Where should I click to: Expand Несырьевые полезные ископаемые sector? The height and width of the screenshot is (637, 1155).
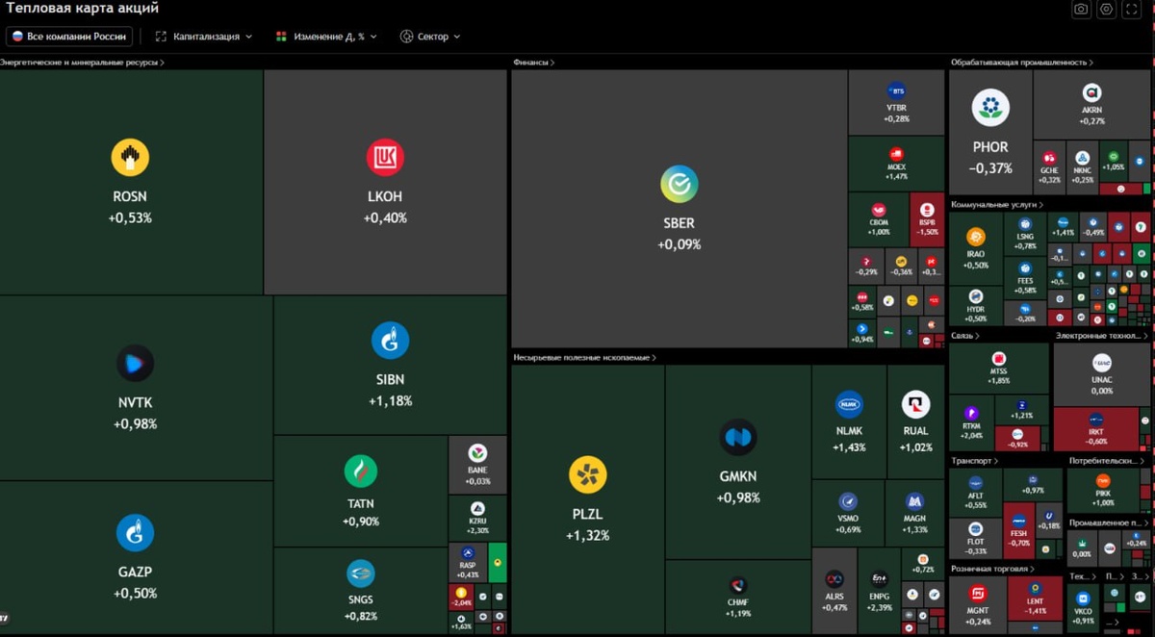tap(584, 358)
